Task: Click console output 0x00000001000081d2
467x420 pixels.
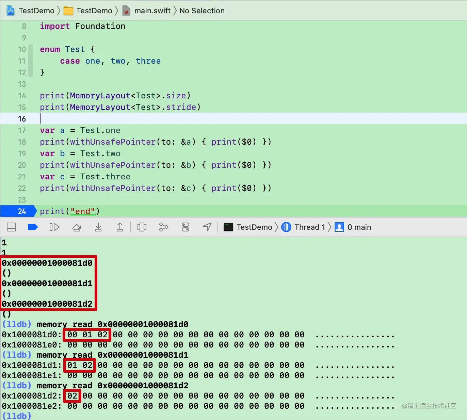Action: coord(47,304)
